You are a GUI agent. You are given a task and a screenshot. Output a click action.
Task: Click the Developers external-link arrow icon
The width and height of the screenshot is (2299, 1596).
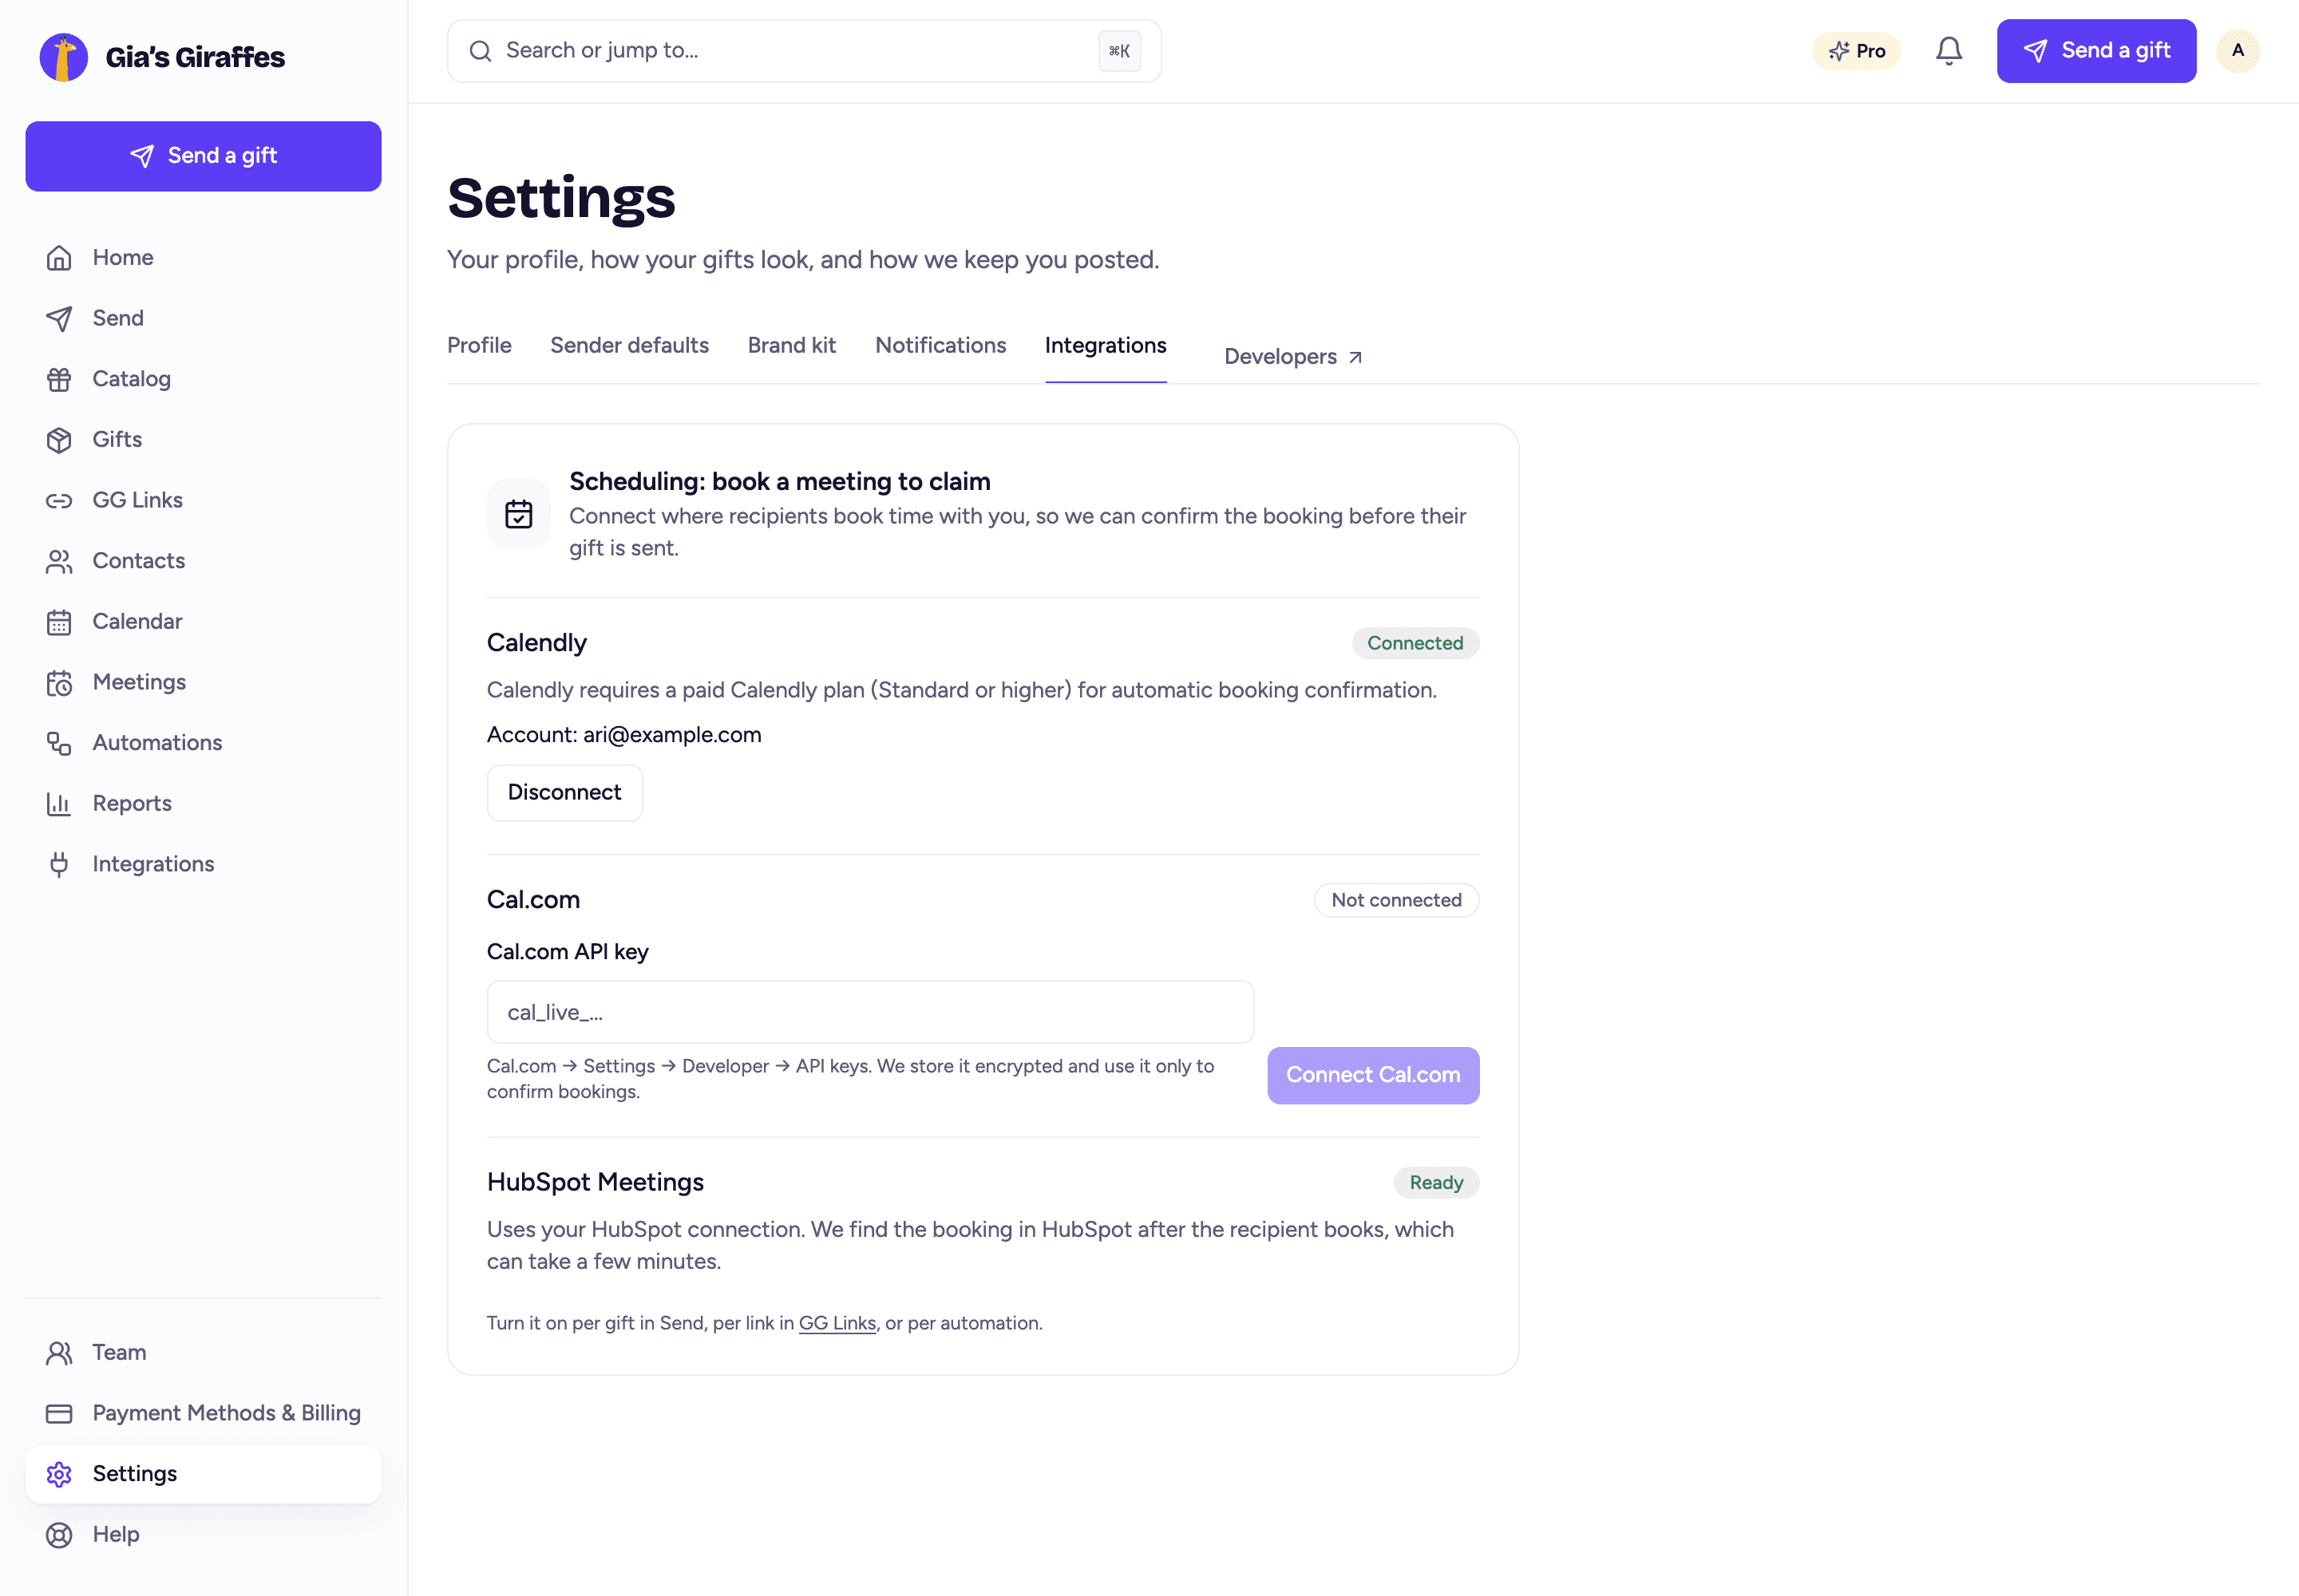(x=1355, y=357)
